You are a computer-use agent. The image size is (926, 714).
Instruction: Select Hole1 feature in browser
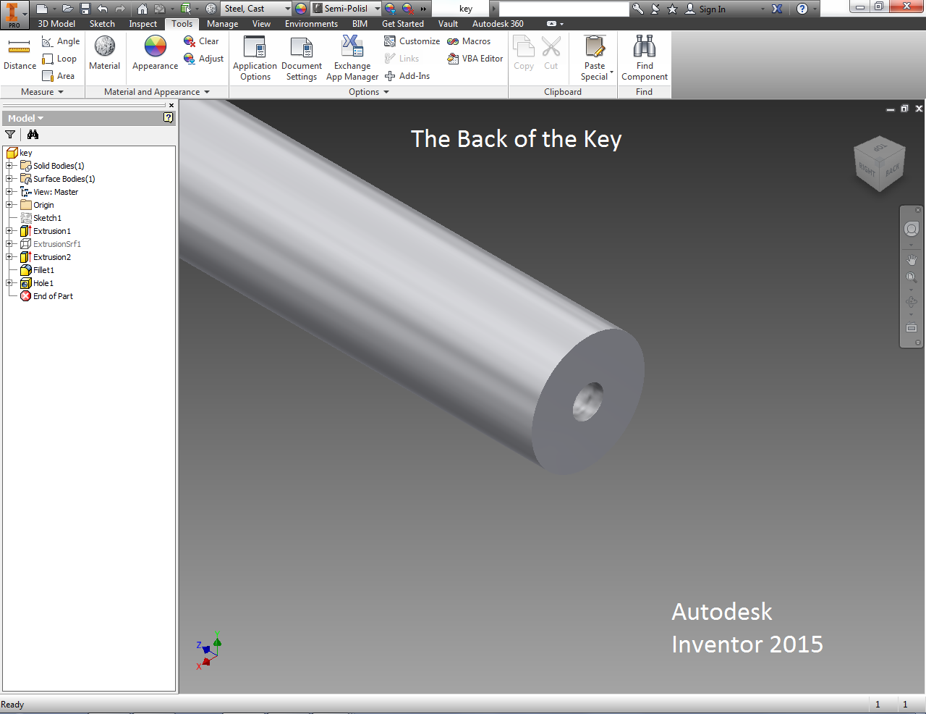pos(43,283)
